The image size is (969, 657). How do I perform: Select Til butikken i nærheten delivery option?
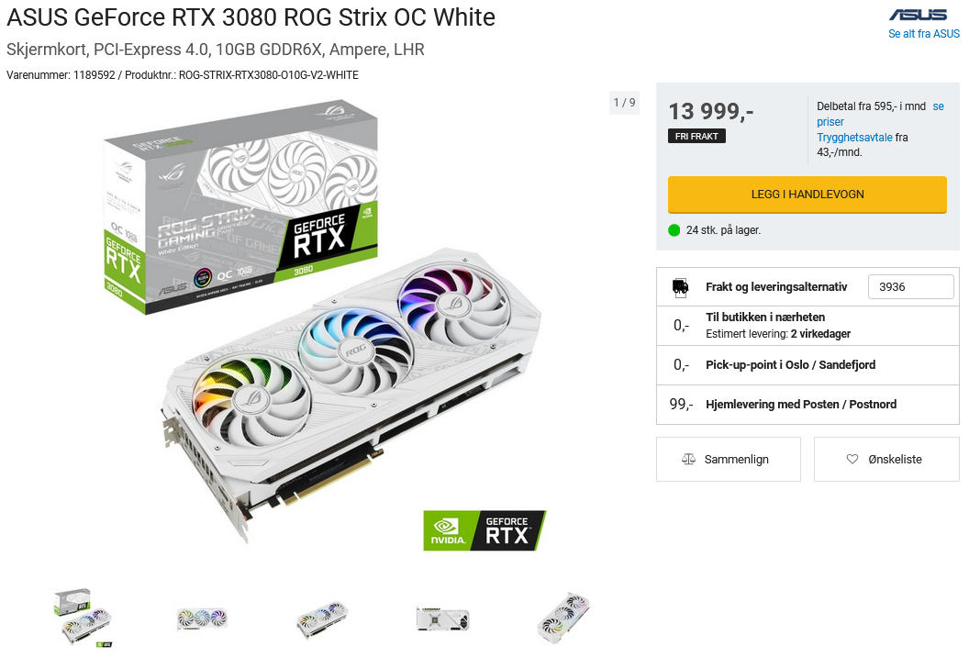click(807, 326)
